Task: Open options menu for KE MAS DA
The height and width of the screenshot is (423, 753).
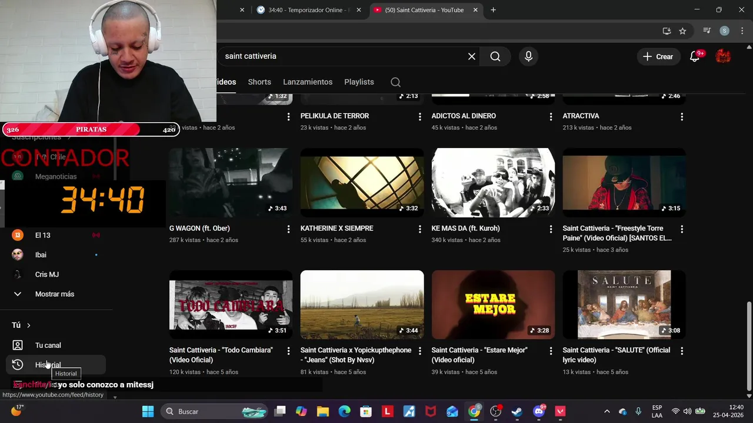Action: 551,229
